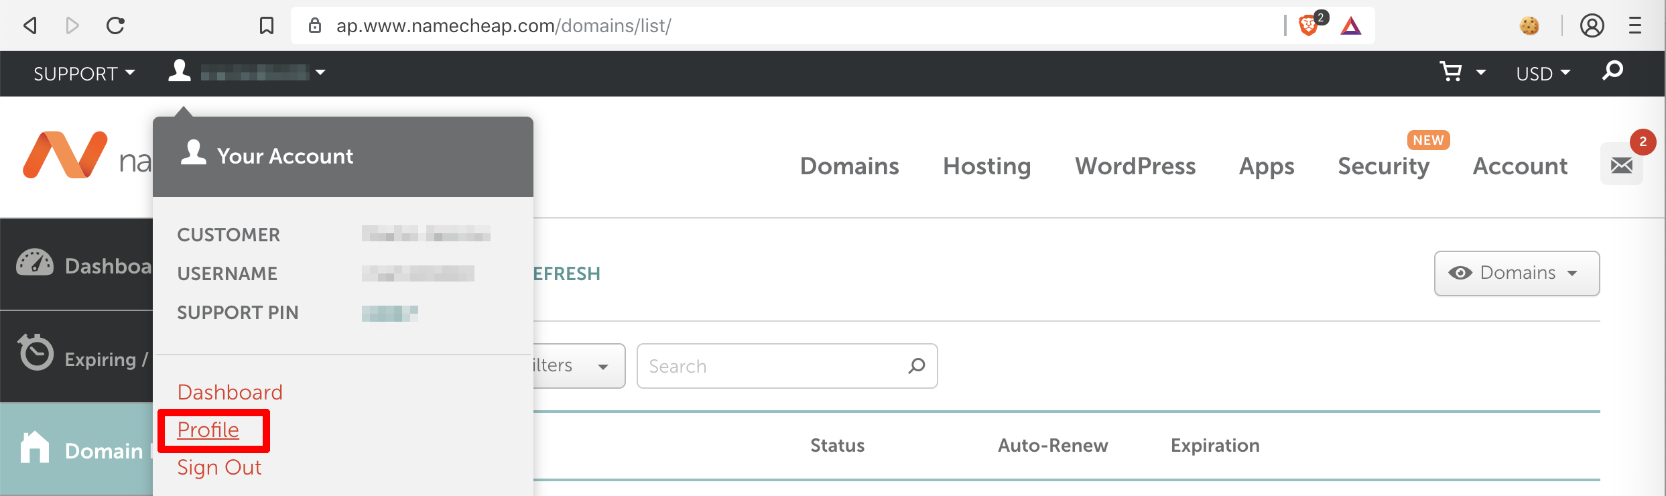
Task: Click the eye icon on Domains view button
Action: (1460, 273)
